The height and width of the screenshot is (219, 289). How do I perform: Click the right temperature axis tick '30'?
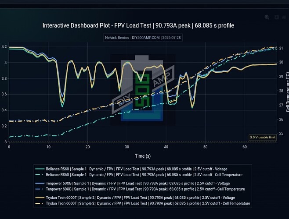tap(281, 62)
